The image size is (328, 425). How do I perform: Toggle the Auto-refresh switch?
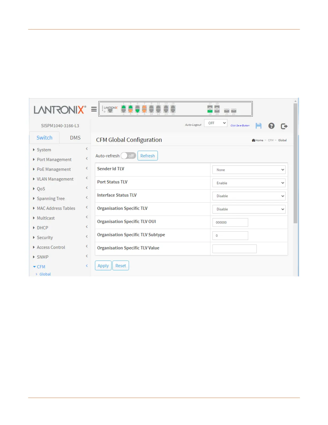pos(128,156)
